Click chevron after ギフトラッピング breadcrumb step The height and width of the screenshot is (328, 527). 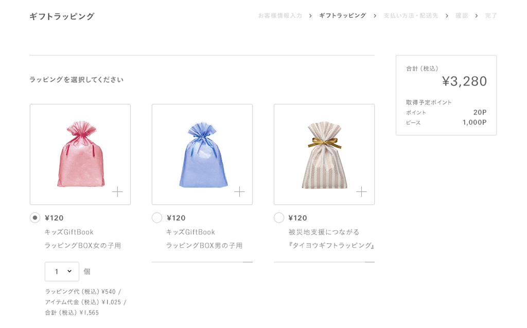[375, 16]
